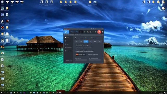Click the back arrow mode button
This screenshot has height=94, width=167.
click(x=77, y=42)
